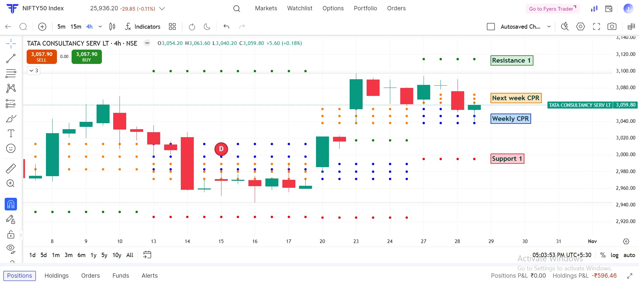639x287 pixels.
Task: Select the ruler measure tool
Action: 11,168
